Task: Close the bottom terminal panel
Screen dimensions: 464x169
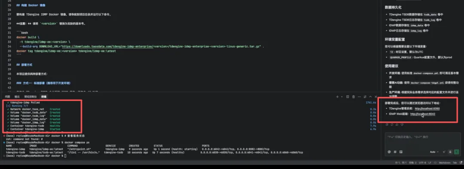Action: pyautogui.click(x=376, y=97)
